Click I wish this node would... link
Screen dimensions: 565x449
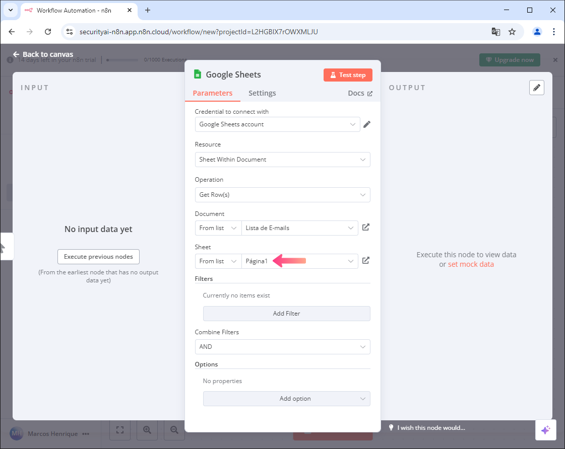[x=431, y=428]
